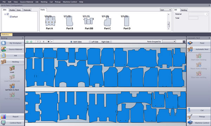Screen dimensions: 211x126
Task: Open the Job section
Action: (x=12, y=55)
